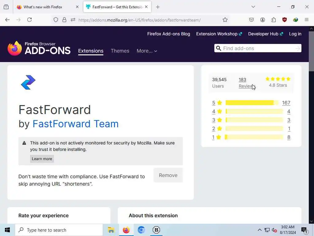Open the Firefox account icon
The height and width of the screenshot is (236, 314).
point(262,20)
